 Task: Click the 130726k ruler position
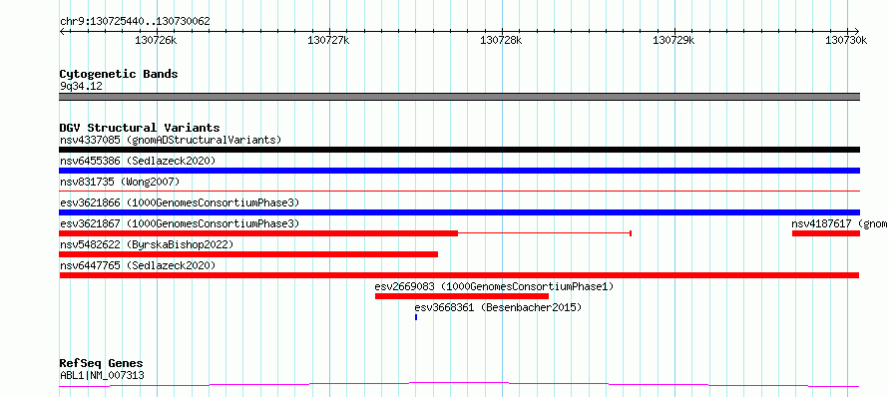157,41
